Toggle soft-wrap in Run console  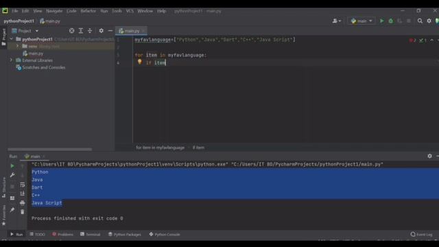23,185
